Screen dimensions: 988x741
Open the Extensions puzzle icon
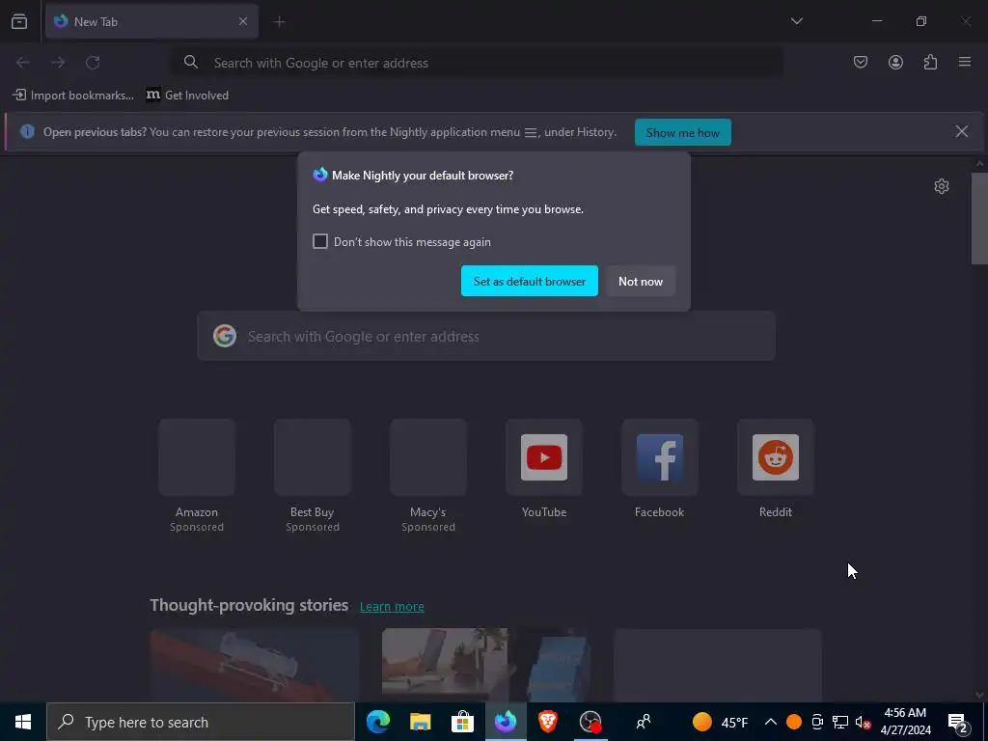(x=930, y=62)
